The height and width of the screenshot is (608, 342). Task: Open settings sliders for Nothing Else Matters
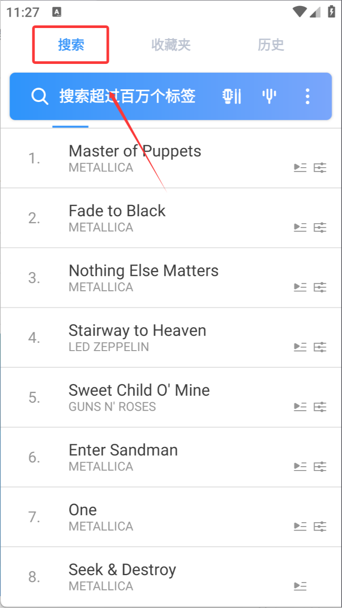(320, 287)
